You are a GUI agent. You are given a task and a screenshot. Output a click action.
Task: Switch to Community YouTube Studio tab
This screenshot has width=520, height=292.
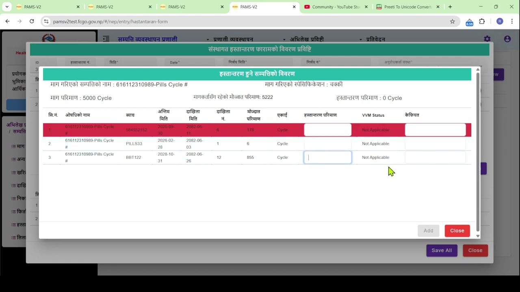pyautogui.click(x=336, y=7)
